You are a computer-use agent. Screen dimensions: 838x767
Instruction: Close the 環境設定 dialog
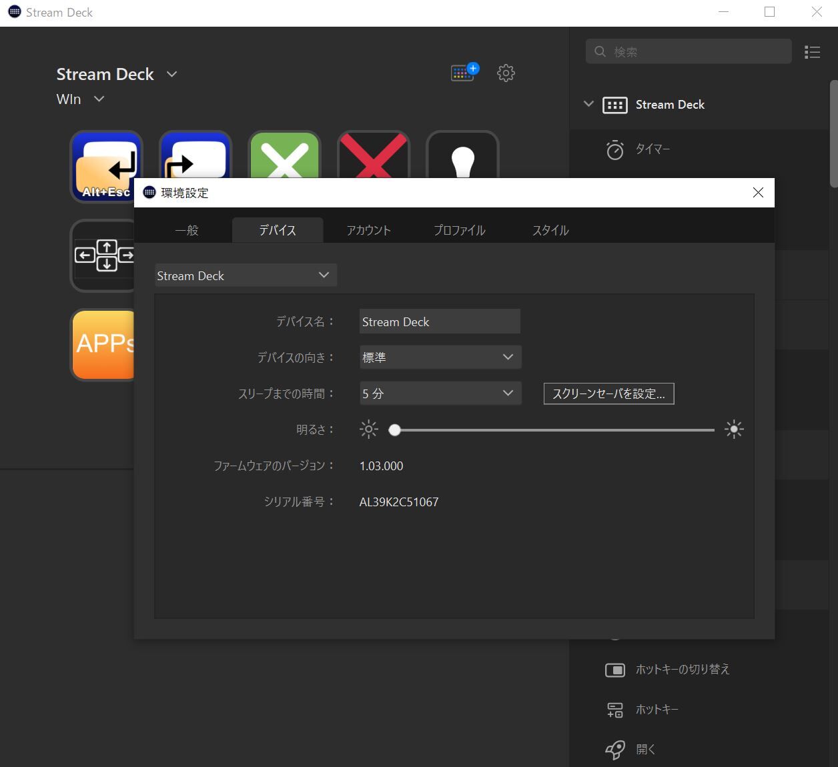click(758, 193)
